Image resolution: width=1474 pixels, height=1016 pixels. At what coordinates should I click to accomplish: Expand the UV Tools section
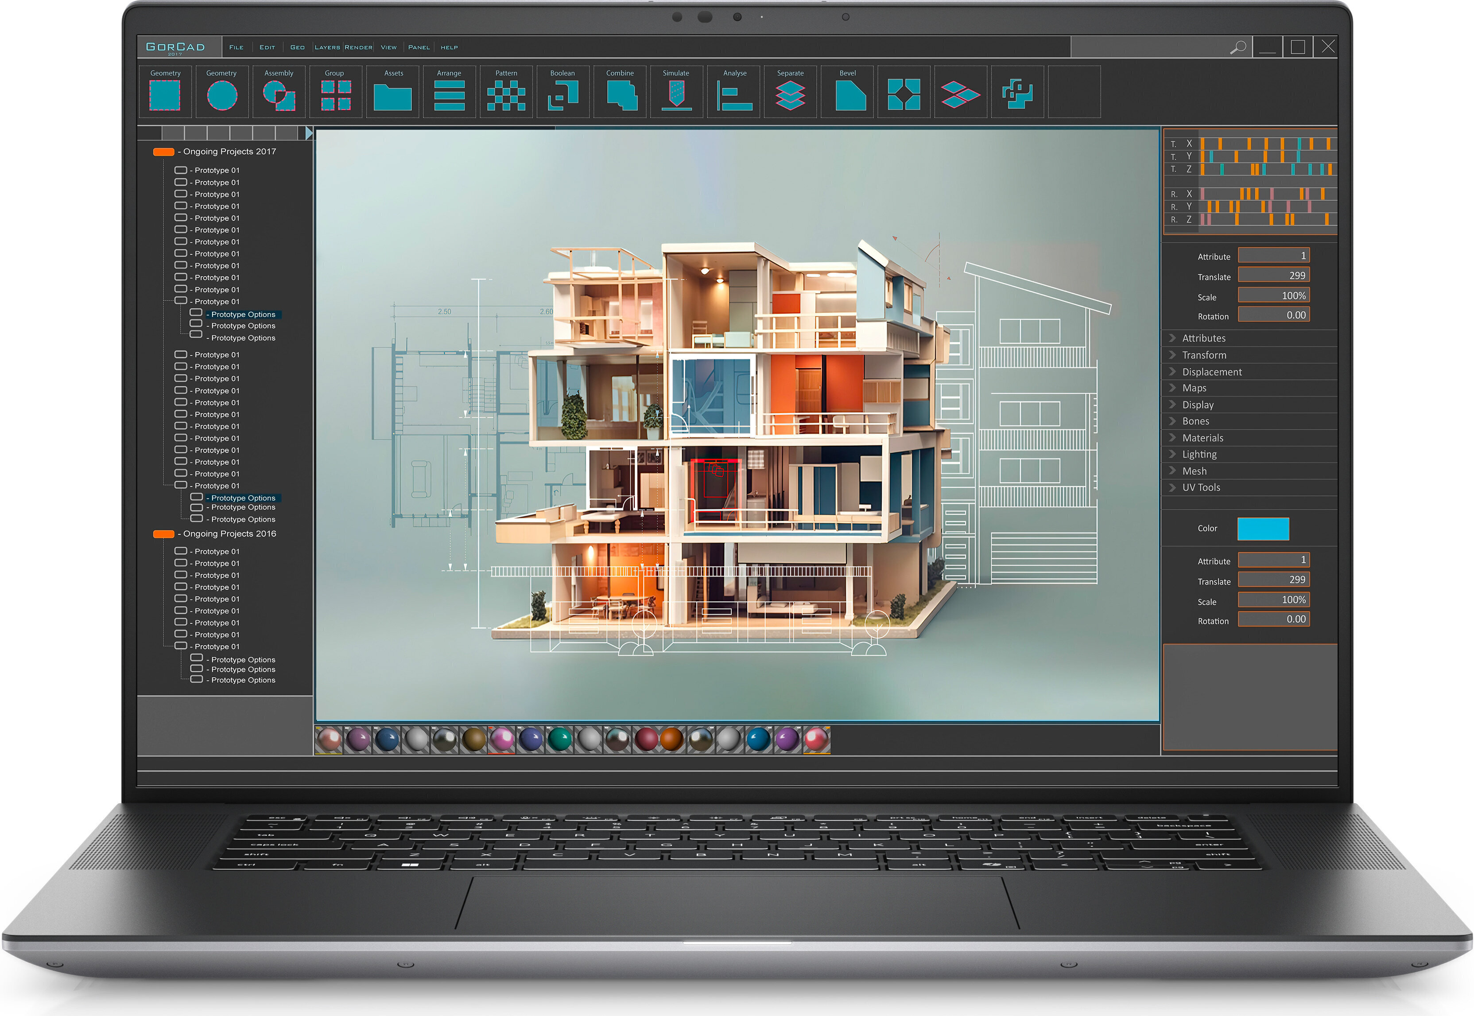tap(1201, 488)
